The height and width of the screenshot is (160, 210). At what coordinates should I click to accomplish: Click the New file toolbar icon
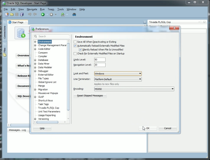tap(7, 14)
